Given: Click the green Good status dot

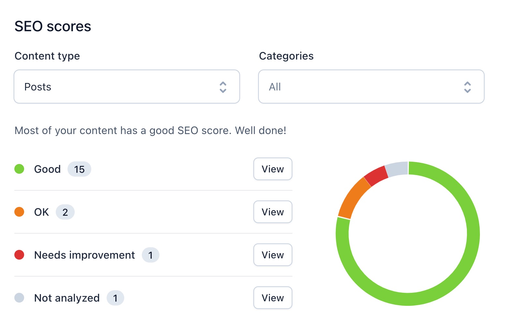Looking at the screenshot, I should tap(19, 169).
